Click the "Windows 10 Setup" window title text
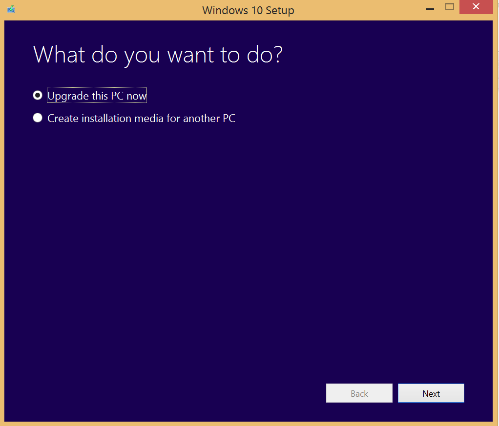This screenshot has width=499, height=426. point(248,10)
